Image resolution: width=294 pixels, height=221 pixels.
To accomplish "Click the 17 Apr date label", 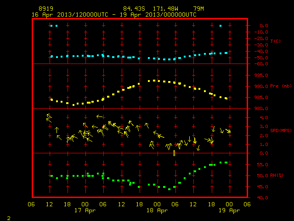I will [85, 210].
